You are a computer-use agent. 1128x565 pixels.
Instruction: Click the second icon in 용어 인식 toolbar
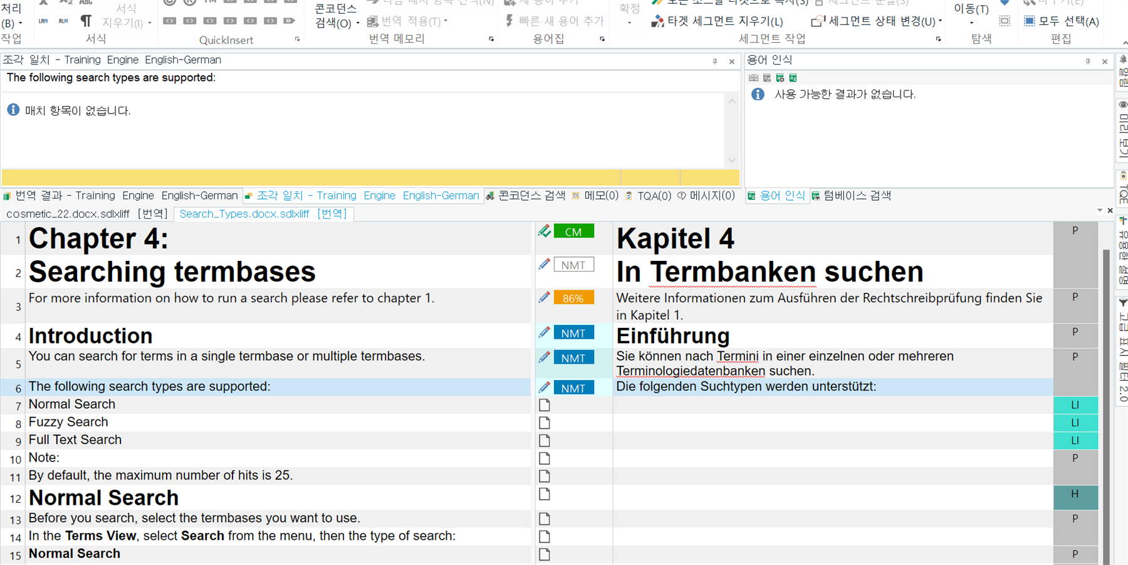766,78
